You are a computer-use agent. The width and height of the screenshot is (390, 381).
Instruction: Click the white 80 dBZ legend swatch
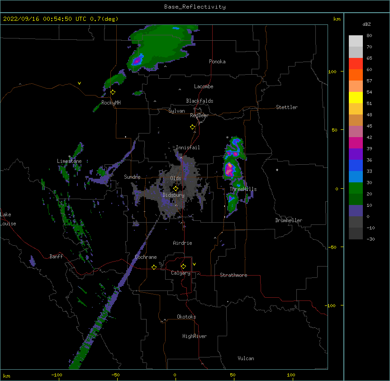(356, 41)
